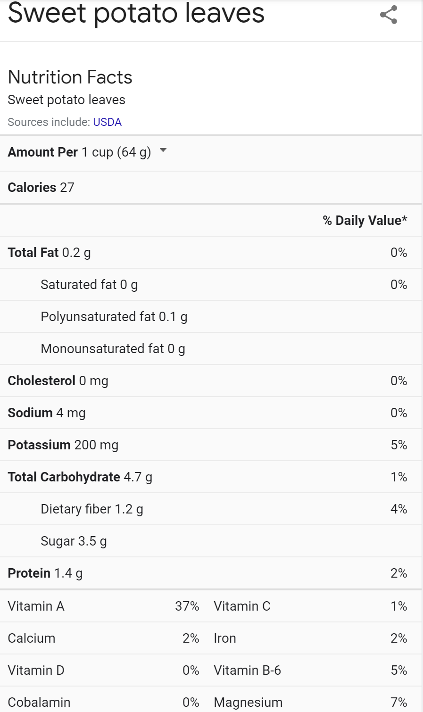Open the serving size dropdown arrow
Screen dimensions: 423x712
[163, 150]
